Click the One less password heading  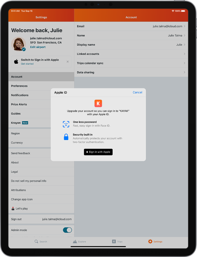coord(85,122)
